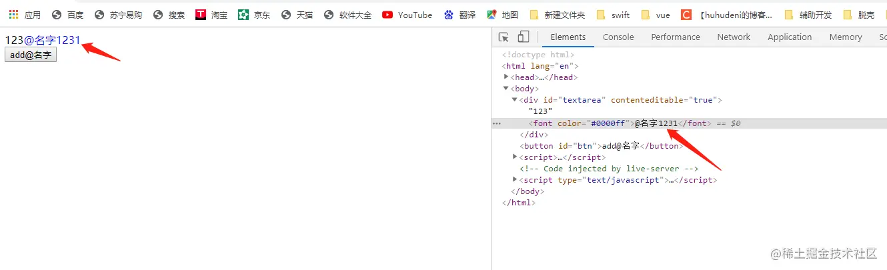Expand the script type="text/javascript" node
Screen dimensions: 887x270
(x=515, y=179)
